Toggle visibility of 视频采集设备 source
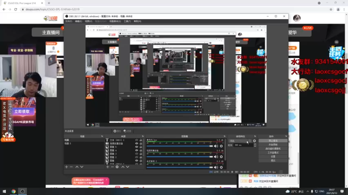Screen dimensions: 348x195 (137, 143)
